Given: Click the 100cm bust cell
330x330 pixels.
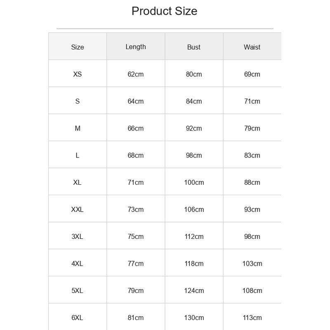Looking at the screenshot, I should [x=194, y=182].
